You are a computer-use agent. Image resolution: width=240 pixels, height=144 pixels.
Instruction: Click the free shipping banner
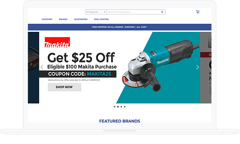(x=120, y=27)
